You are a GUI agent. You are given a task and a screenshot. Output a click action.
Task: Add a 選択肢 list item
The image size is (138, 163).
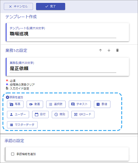[56, 104]
